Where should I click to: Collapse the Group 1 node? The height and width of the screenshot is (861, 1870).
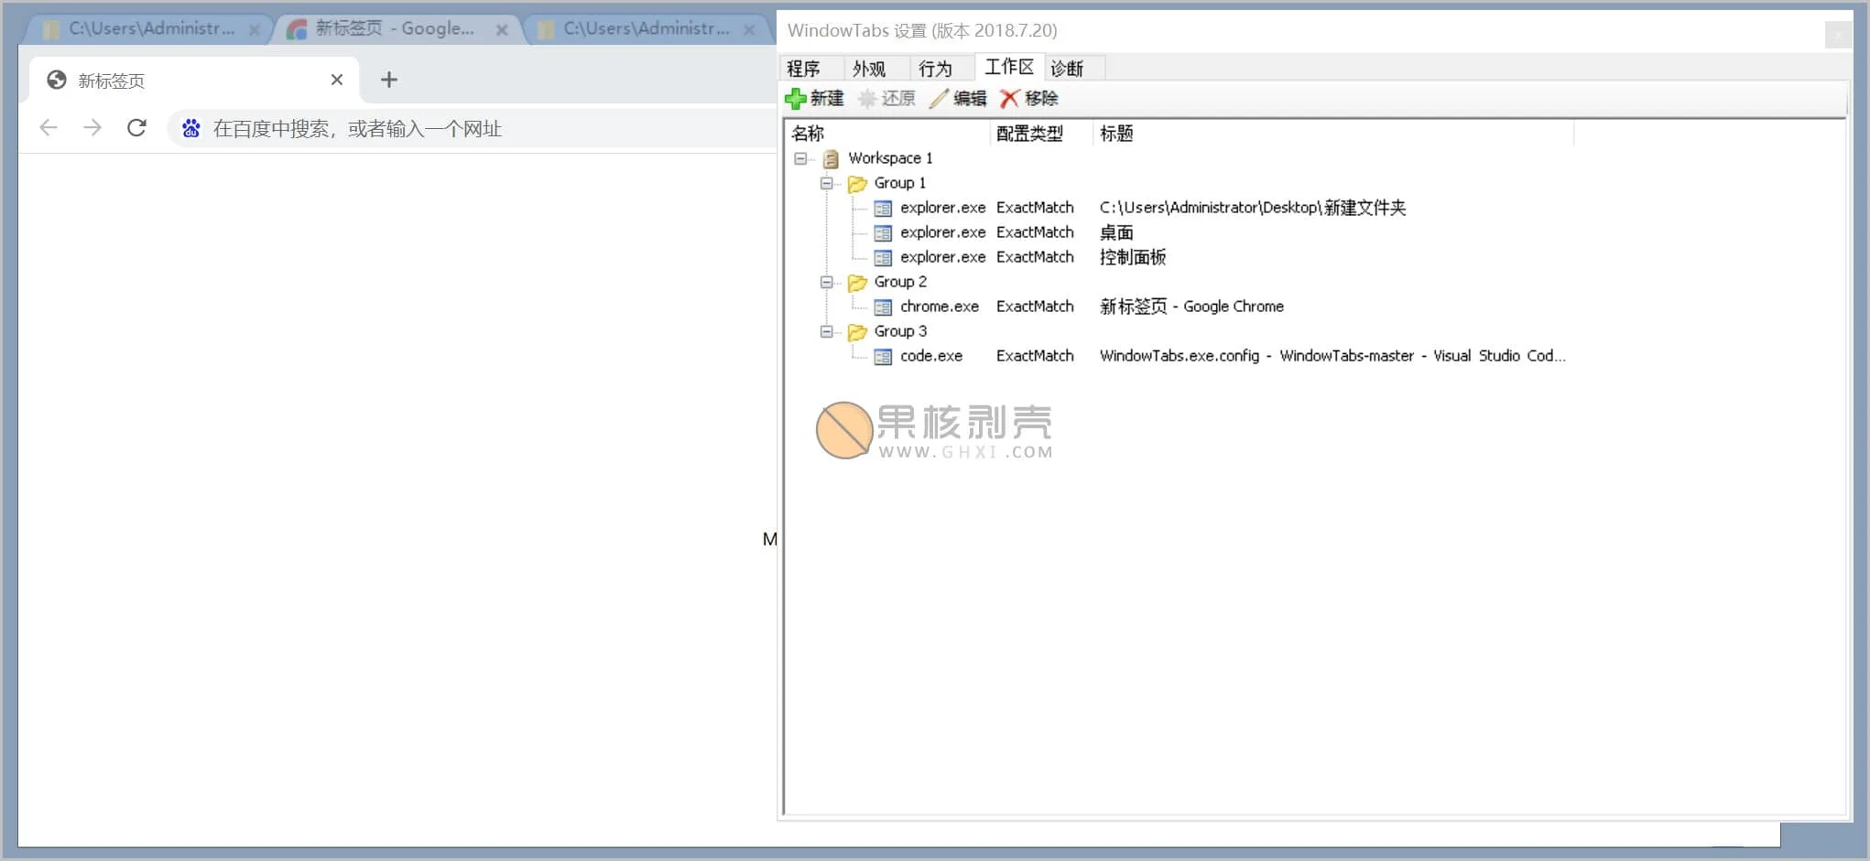click(x=827, y=182)
